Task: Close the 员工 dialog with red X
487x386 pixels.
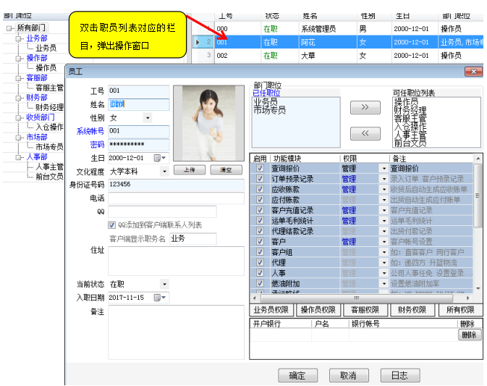Action: coord(473,71)
